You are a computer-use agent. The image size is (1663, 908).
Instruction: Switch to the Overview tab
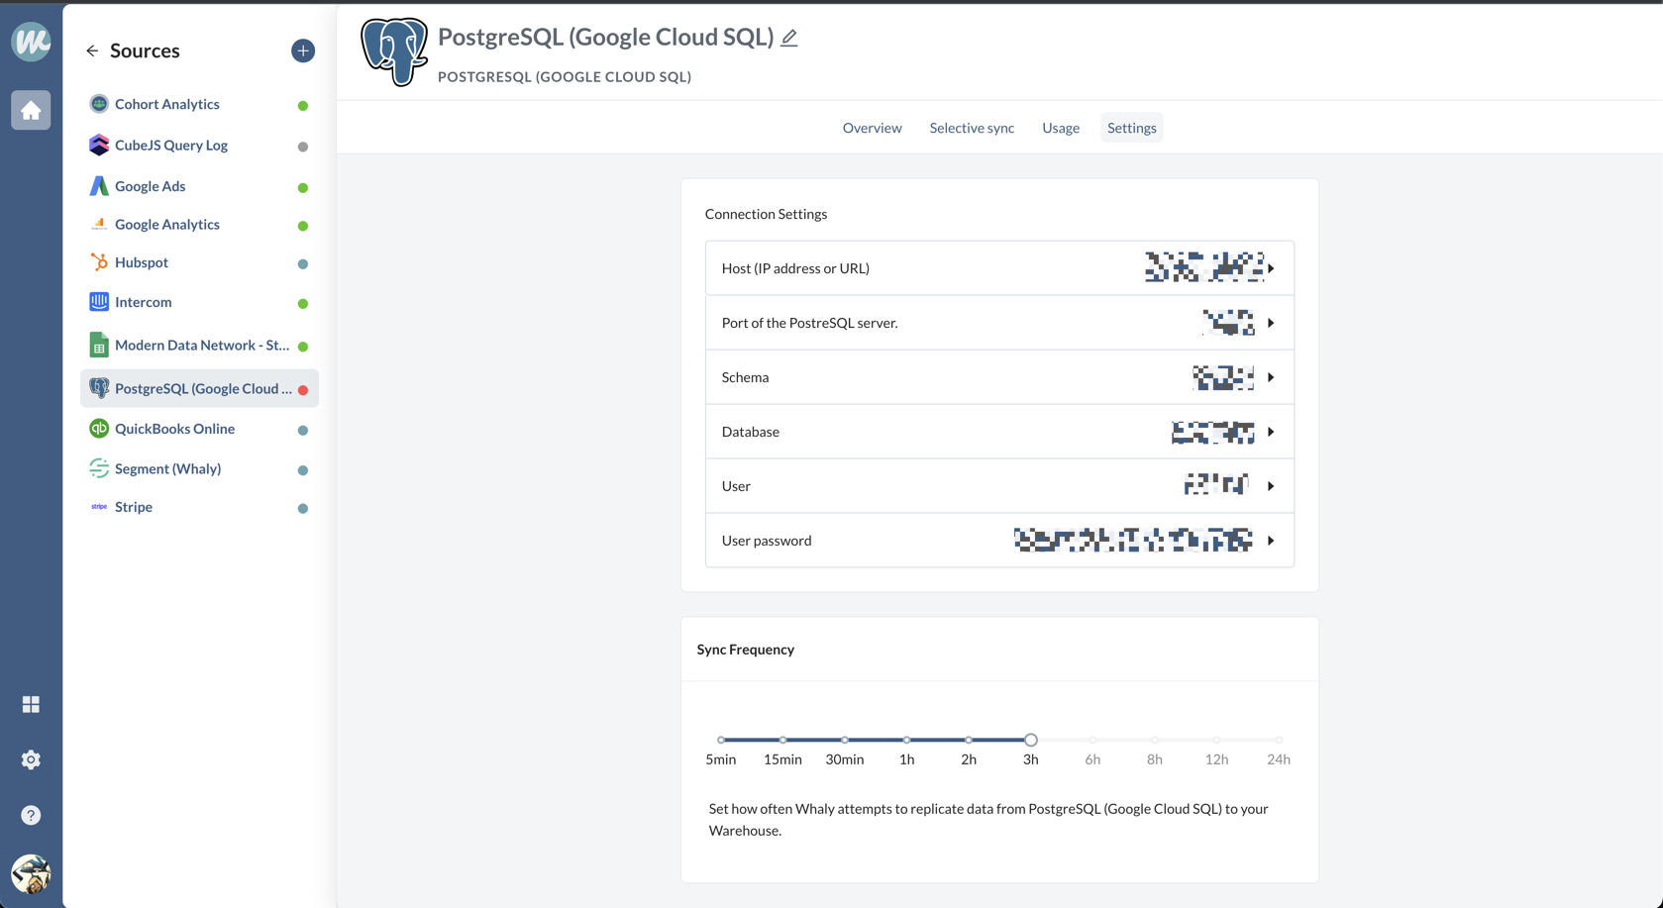pyautogui.click(x=872, y=128)
